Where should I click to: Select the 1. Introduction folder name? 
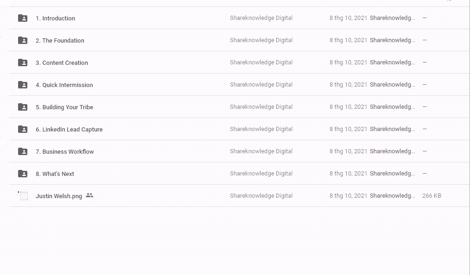55,19
